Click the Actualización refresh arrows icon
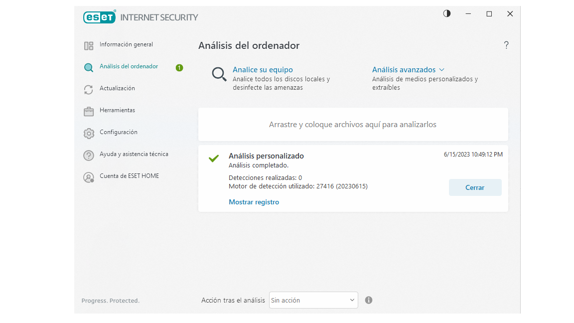 pyautogui.click(x=89, y=90)
